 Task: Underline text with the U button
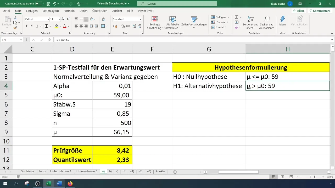click(x=37, y=26)
